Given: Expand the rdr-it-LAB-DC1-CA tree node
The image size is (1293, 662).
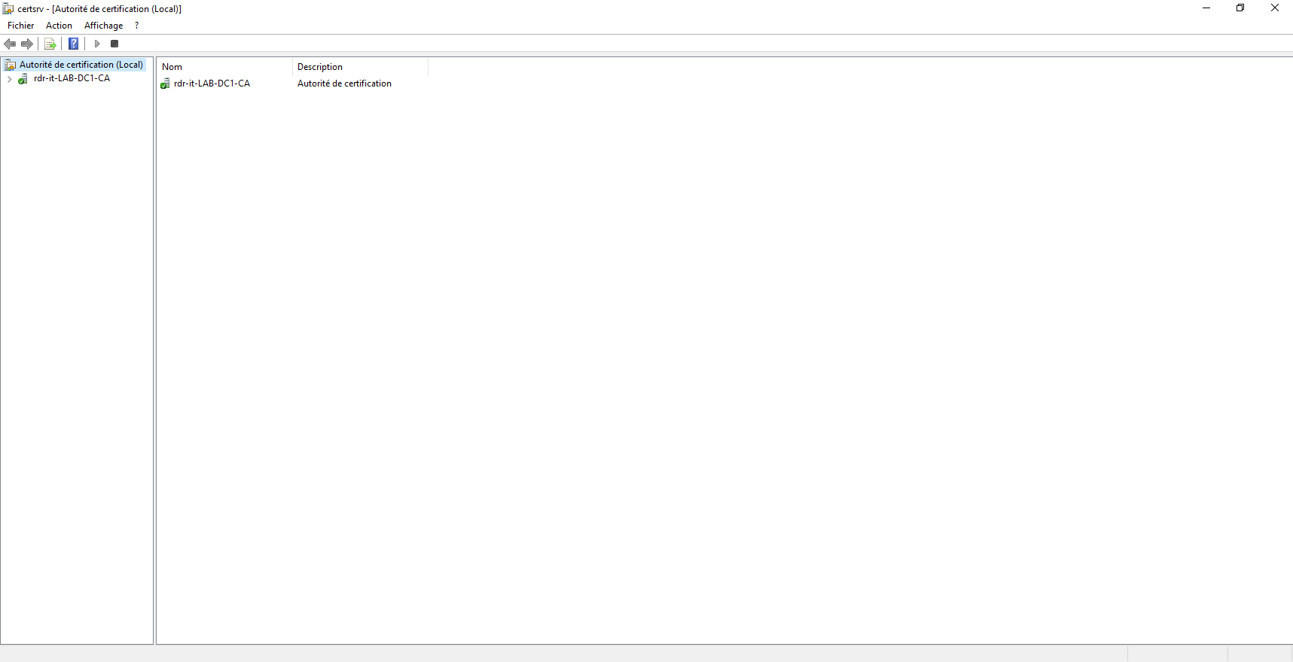Looking at the screenshot, I should pos(9,79).
